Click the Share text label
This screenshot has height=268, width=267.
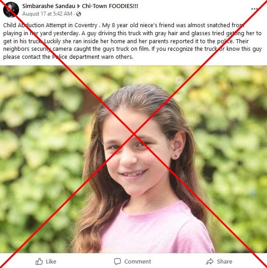225,261
